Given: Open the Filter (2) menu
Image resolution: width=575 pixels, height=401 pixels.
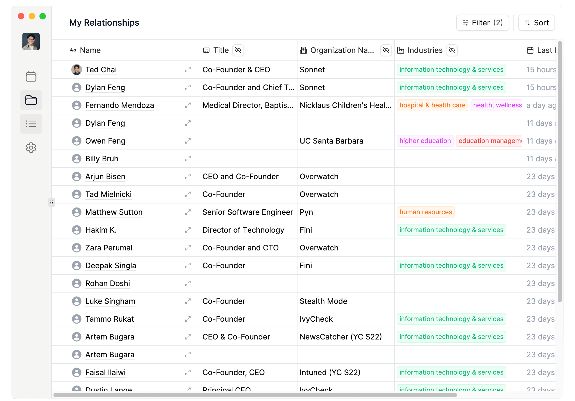Looking at the screenshot, I should point(482,23).
